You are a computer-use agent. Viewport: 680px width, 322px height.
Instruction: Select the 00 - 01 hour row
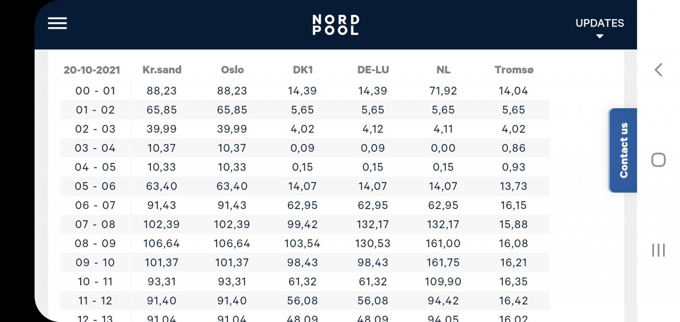pos(95,91)
